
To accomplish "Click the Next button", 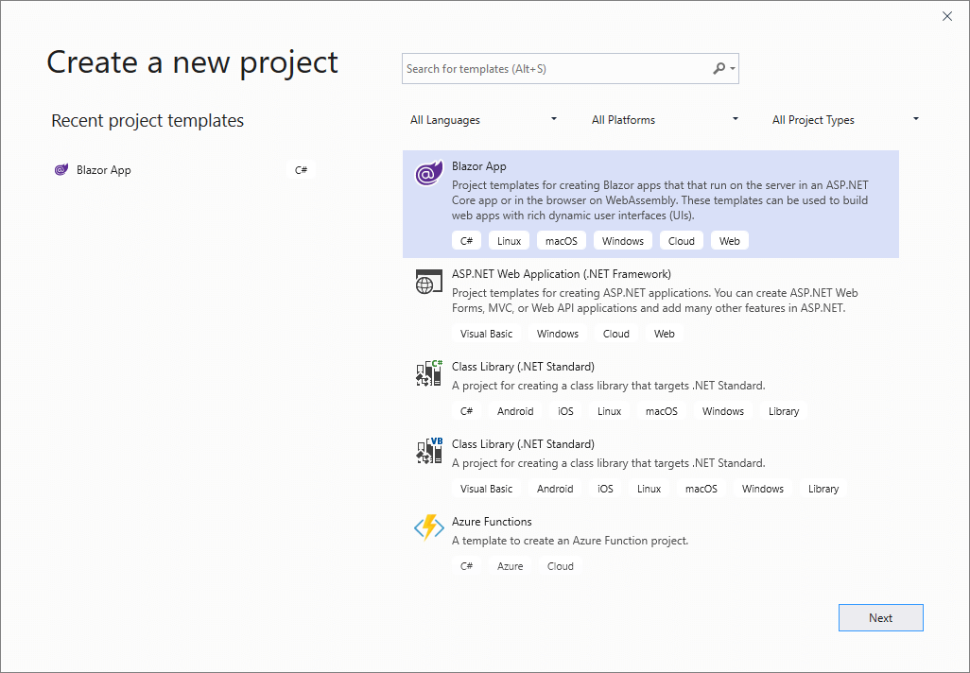I will click(x=880, y=617).
